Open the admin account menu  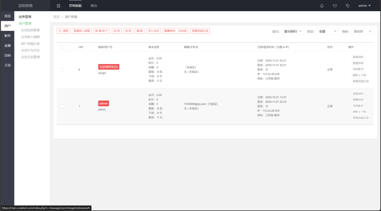(x=364, y=6)
